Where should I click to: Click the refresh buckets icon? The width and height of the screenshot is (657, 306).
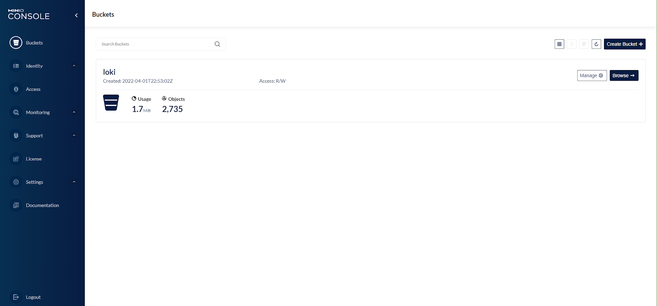point(596,44)
